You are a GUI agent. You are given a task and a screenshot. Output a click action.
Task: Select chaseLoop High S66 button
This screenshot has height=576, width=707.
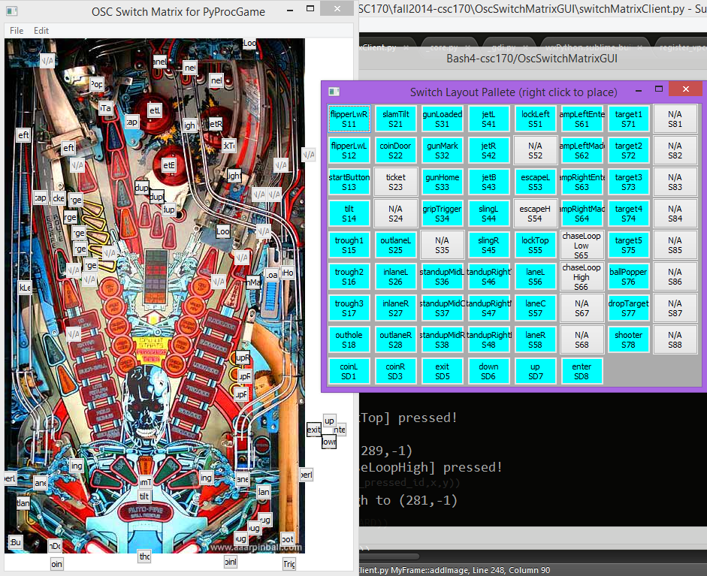[x=582, y=276]
